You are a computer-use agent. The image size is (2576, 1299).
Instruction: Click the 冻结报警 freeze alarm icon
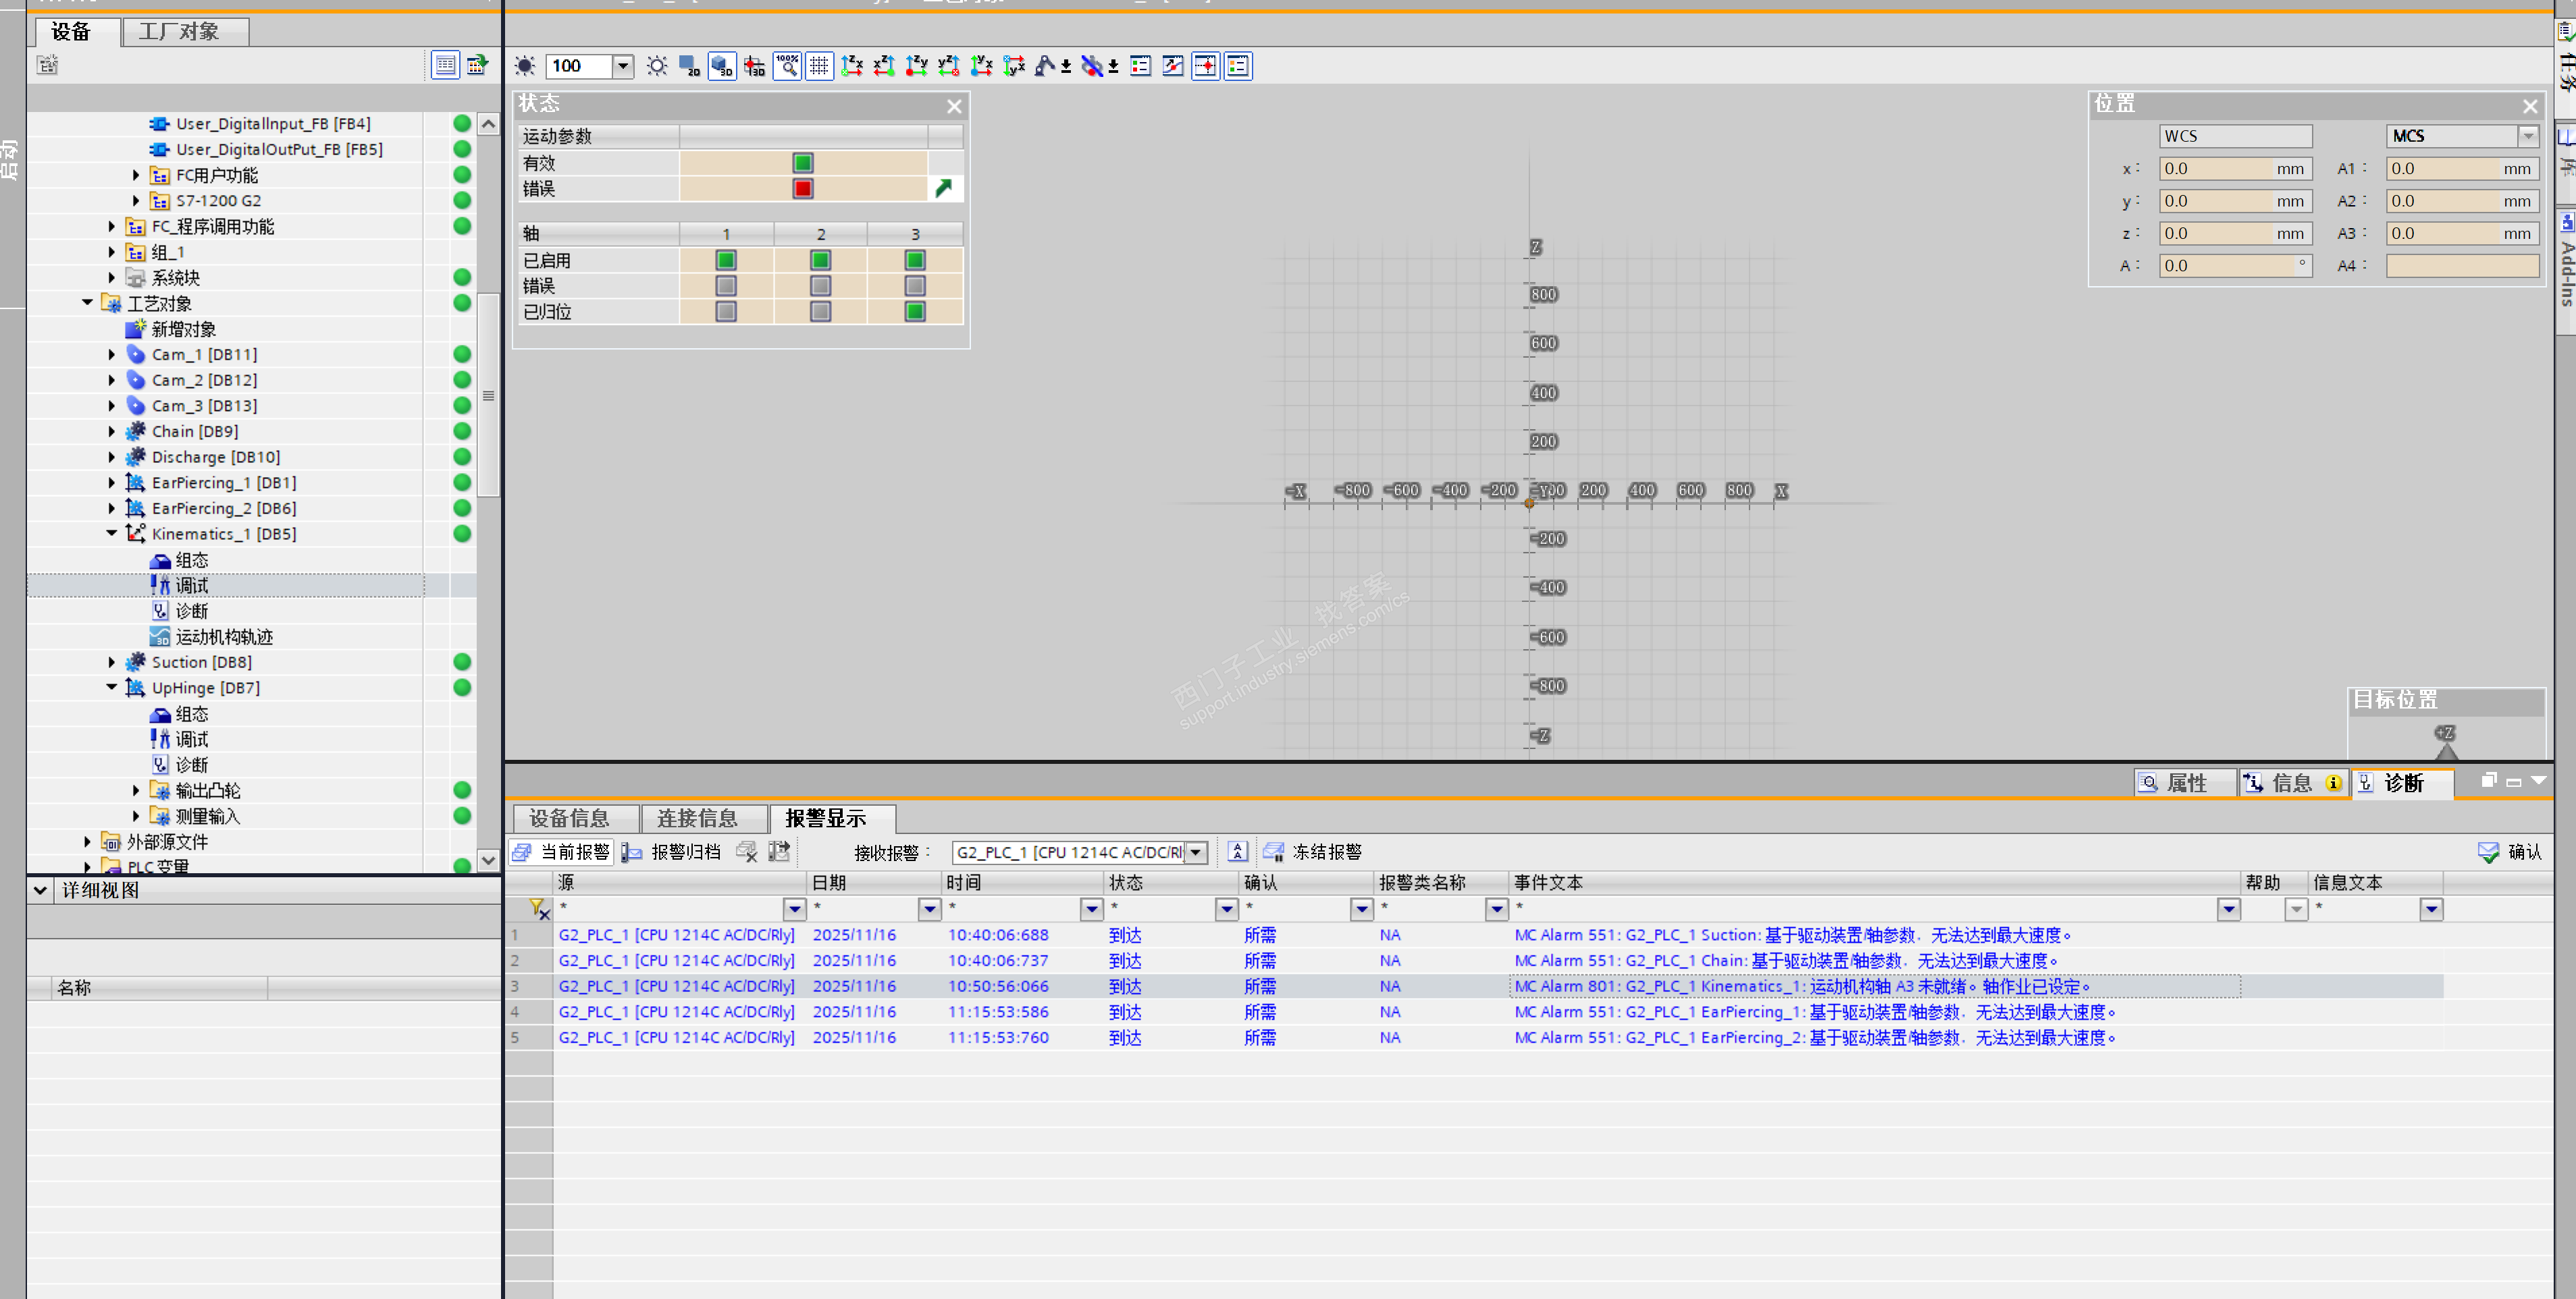pos(1273,852)
